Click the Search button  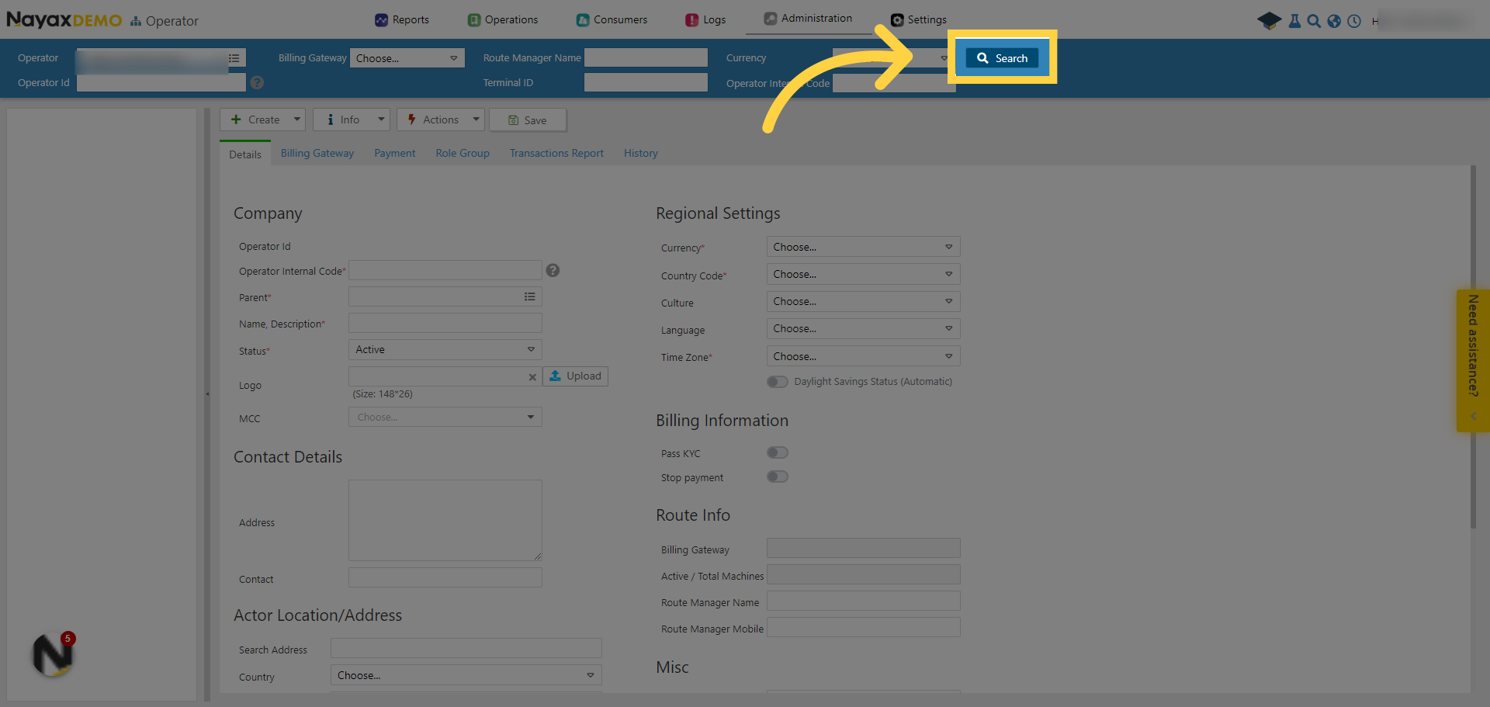tap(1002, 58)
